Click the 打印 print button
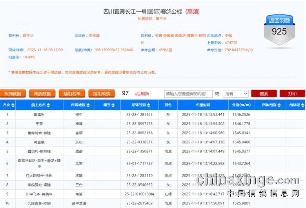Image resolution: width=306 pixels, height=208 pixels. [x=292, y=94]
